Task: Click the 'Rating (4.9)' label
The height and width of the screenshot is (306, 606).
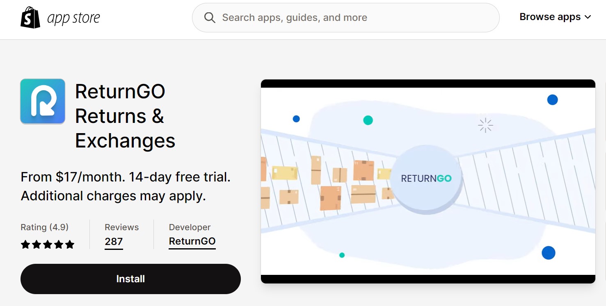Action: (x=45, y=227)
